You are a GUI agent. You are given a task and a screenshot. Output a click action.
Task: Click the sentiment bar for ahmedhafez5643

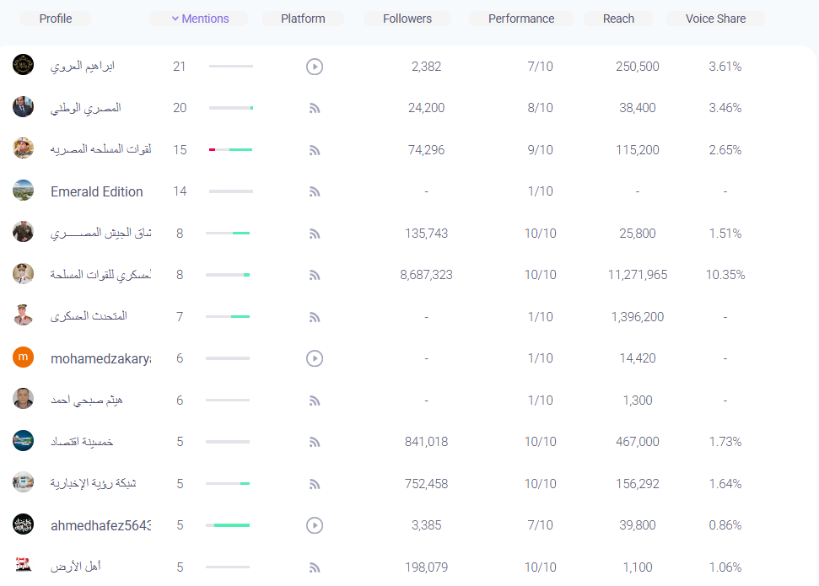228,525
